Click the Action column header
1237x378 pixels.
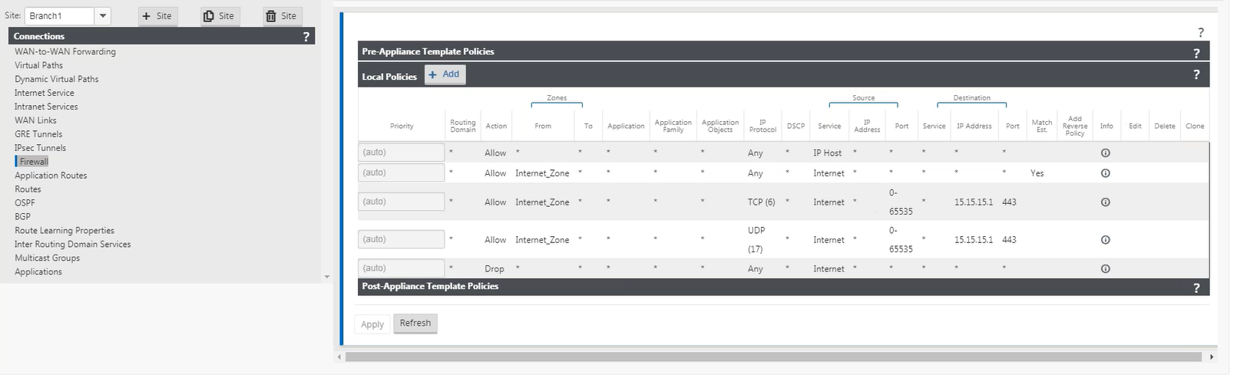click(496, 127)
